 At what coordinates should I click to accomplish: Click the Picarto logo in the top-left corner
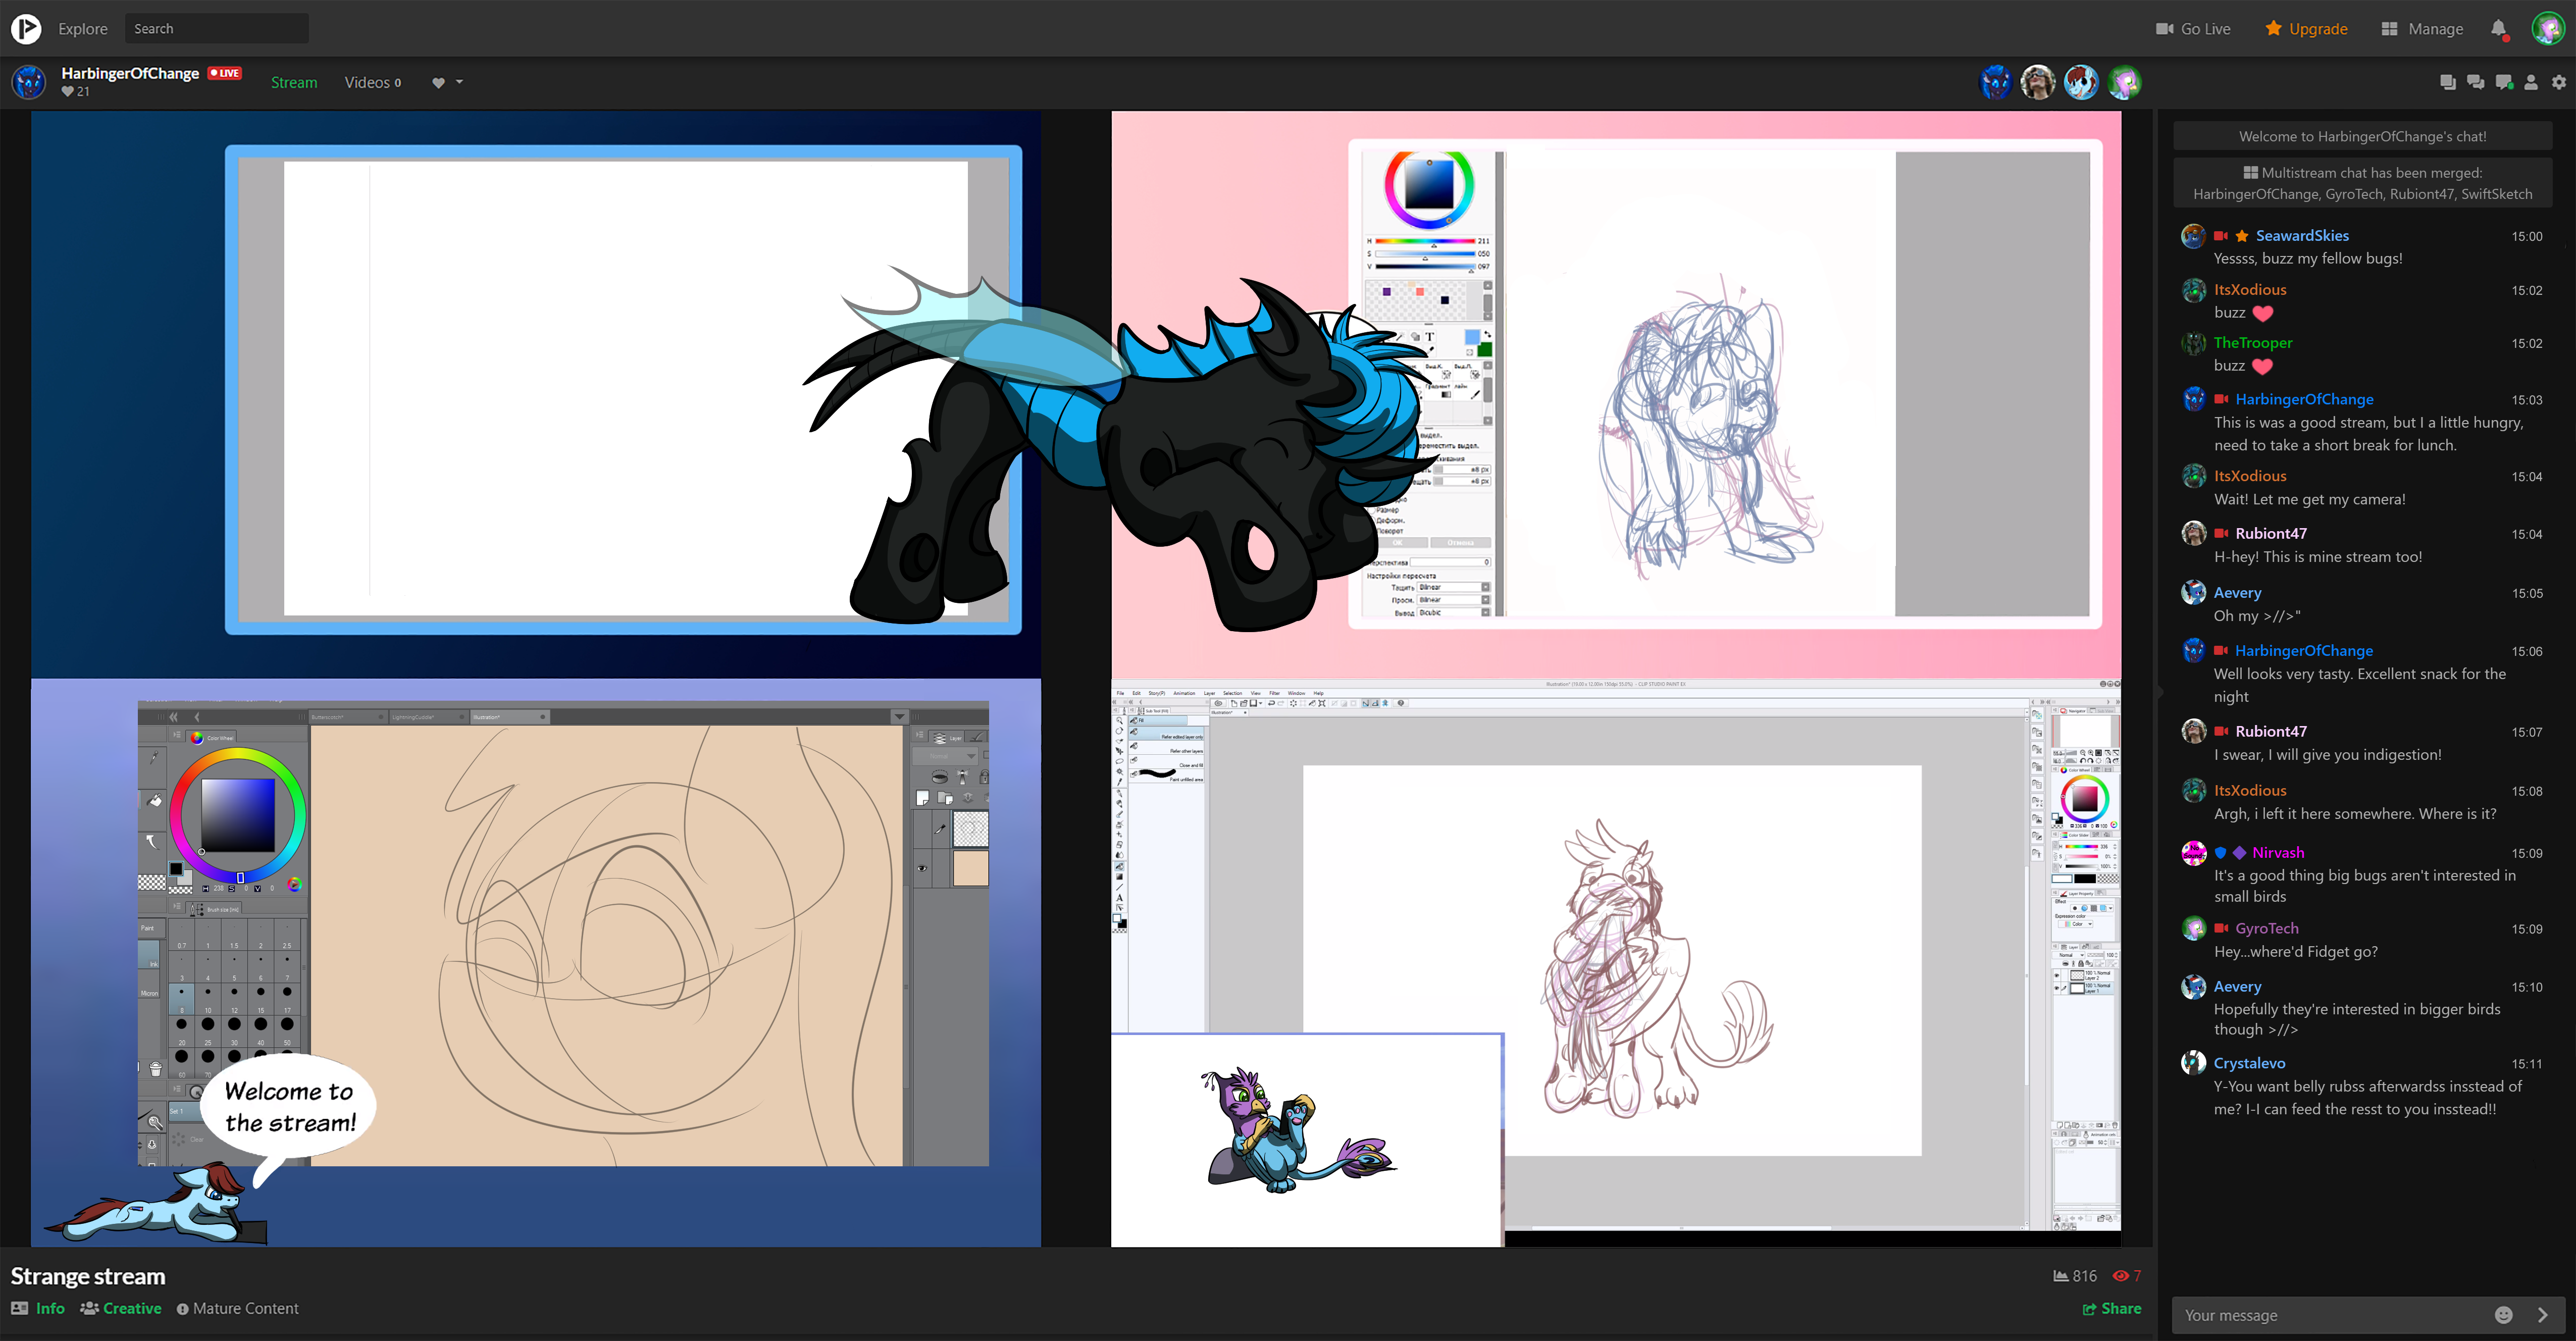26,28
